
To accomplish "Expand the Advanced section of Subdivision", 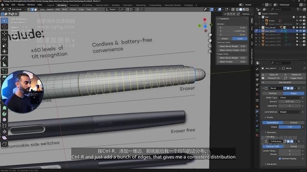I will coord(271,164).
